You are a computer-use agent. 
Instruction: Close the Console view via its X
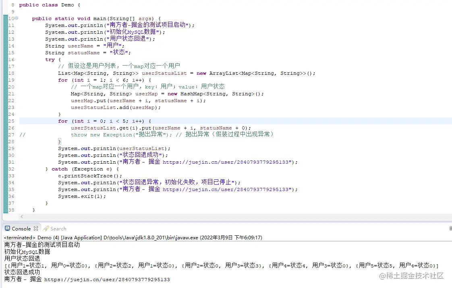coord(36,228)
